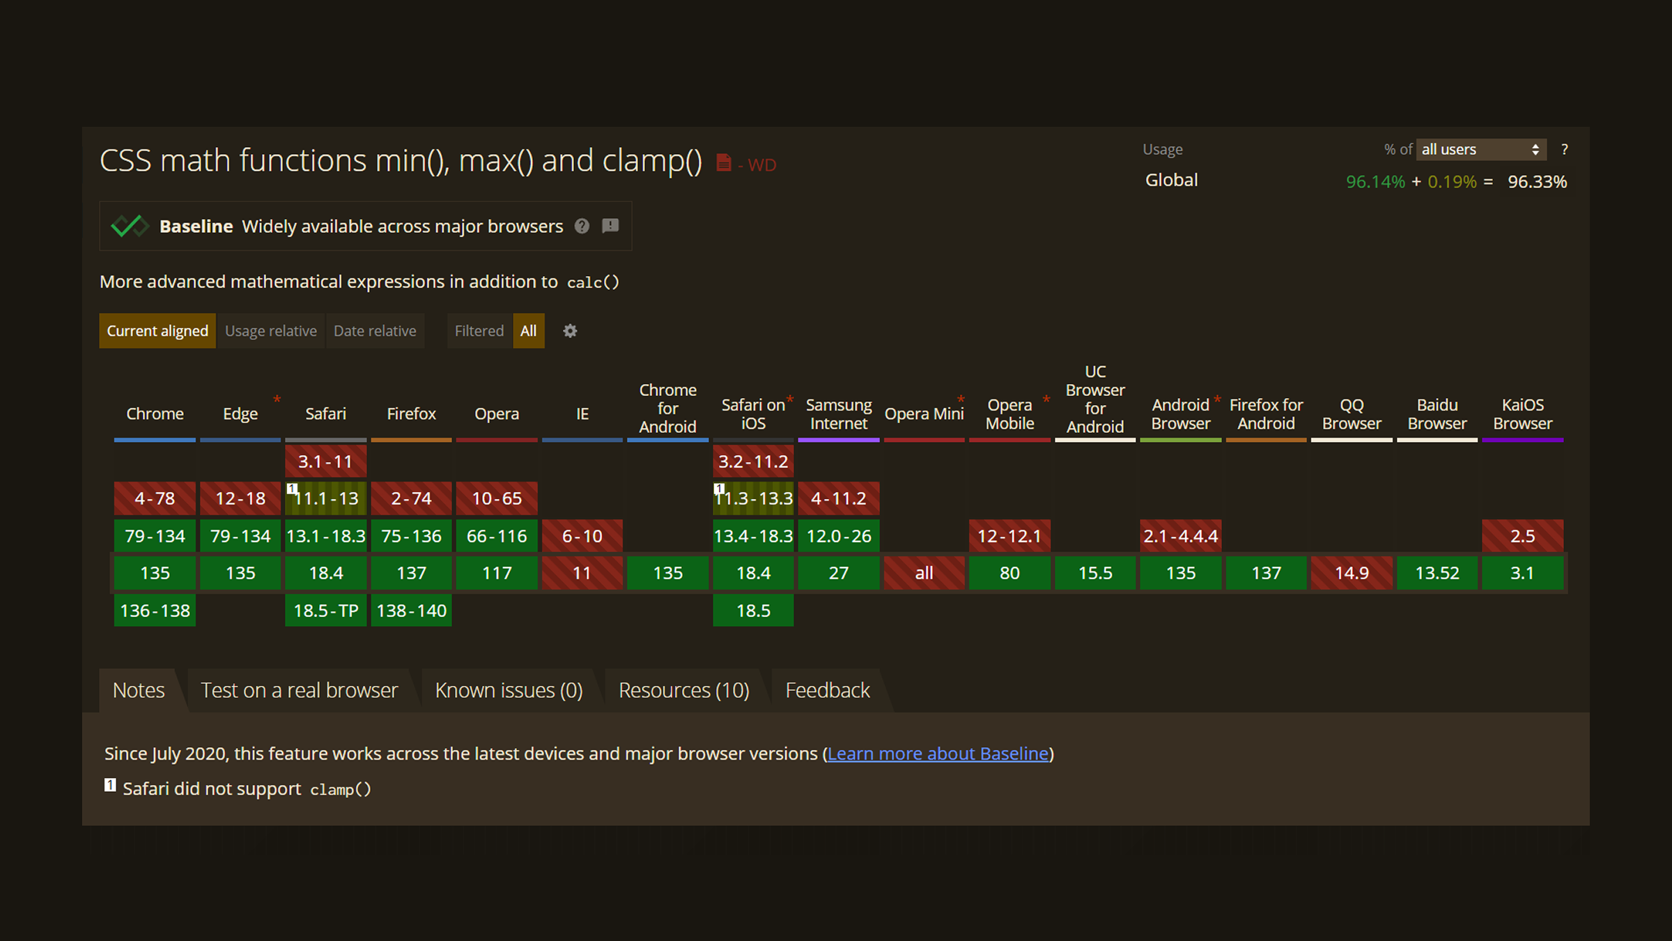Click the Safari column header
Screen dimensions: 1672x941
pyautogui.click(x=325, y=413)
